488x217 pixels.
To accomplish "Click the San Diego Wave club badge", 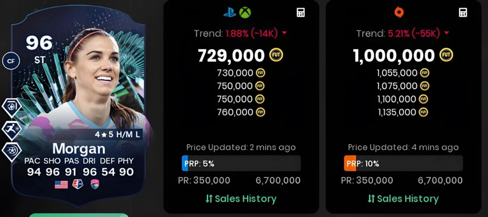I will [x=95, y=184].
